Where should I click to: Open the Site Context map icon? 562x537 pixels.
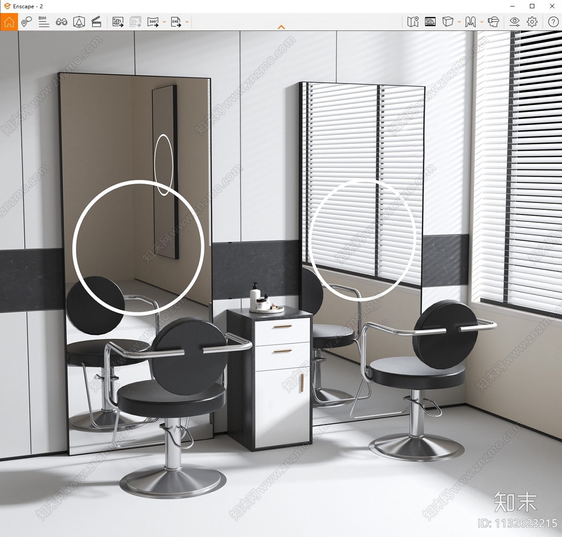(413, 22)
